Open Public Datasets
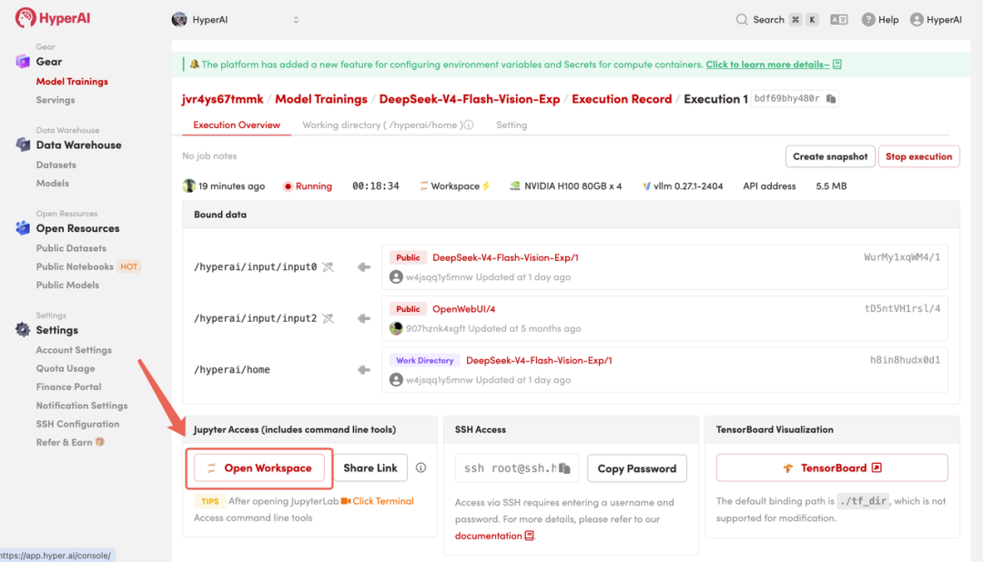The height and width of the screenshot is (562, 983). pos(71,248)
